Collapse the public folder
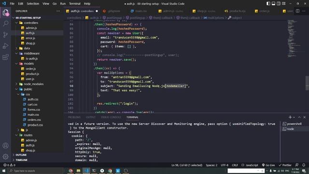This screenshot has width=309, height=174. tap(37, 89)
